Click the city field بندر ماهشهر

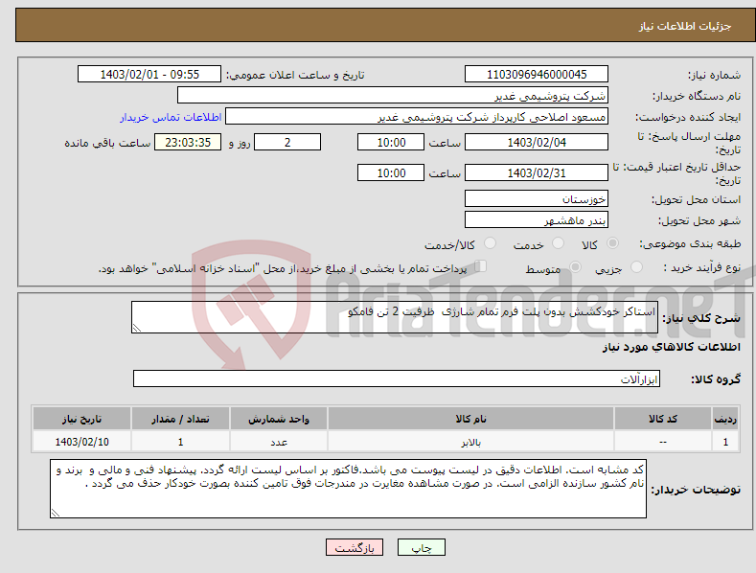537,220
